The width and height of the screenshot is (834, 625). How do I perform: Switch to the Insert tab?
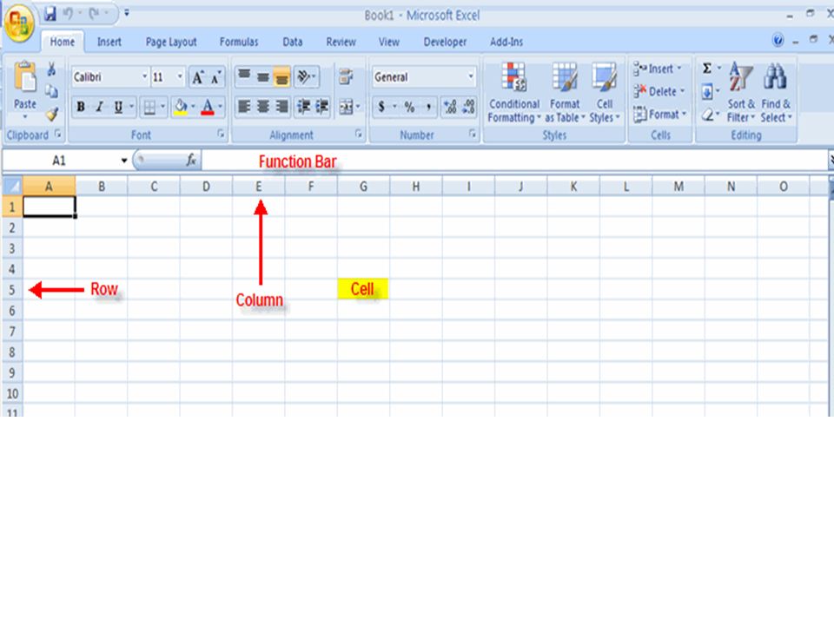point(109,42)
